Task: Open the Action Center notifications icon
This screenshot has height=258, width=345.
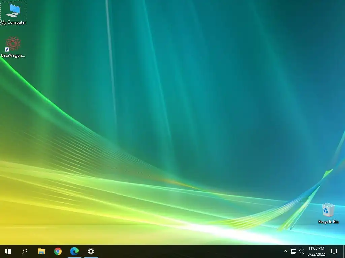Action: point(334,251)
